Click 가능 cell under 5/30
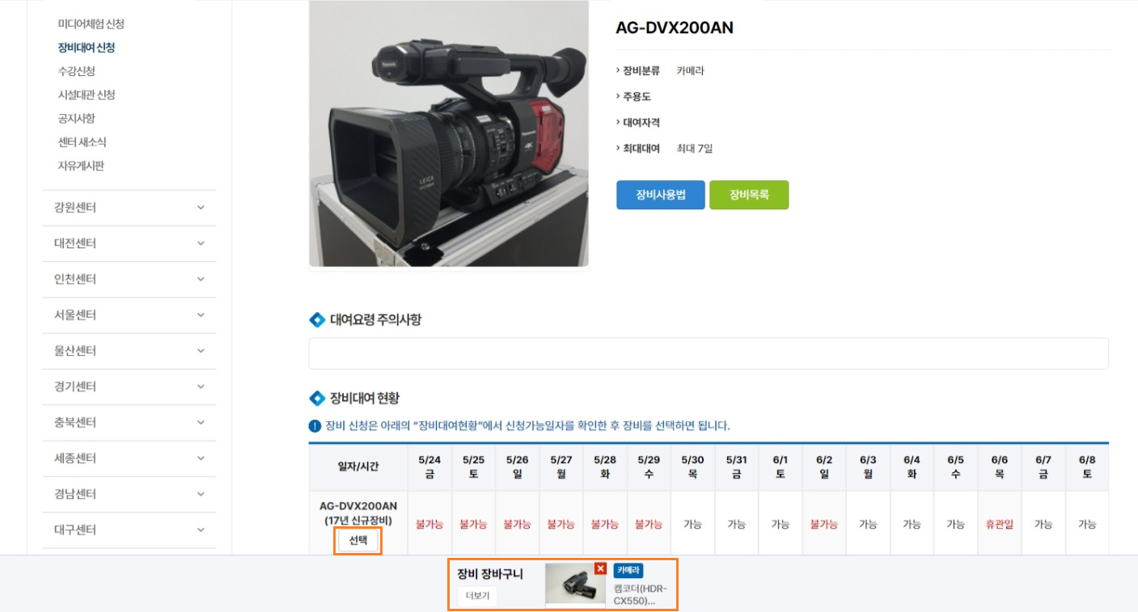This screenshot has height=612, width=1138. point(692,524)
